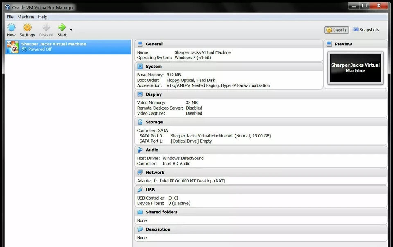
Task: Close the VirtualBox Manager window
Action: [x=379, y=6]
